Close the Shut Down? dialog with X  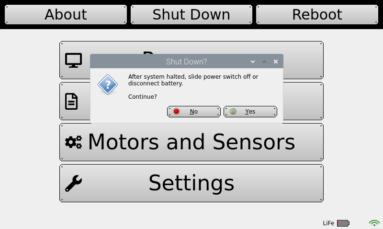coord(276,62)
